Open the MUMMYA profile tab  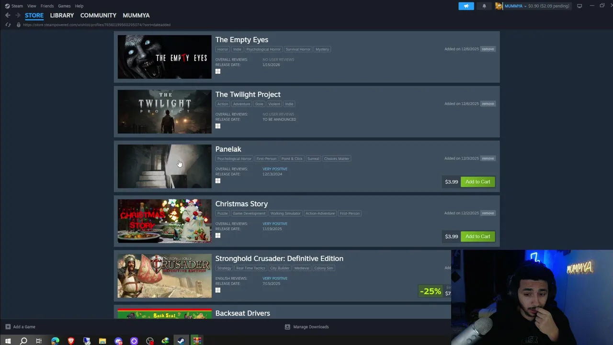136,15
